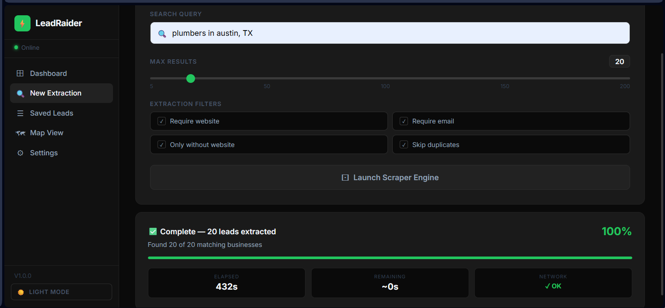Click the Map View world icon
This screenshot has width=665, height=308.
pos(20,133)
